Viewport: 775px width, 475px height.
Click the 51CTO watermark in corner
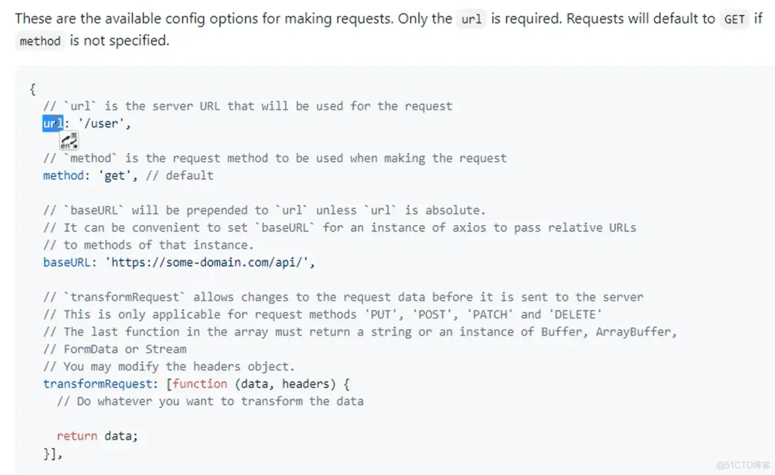(743, 465)
